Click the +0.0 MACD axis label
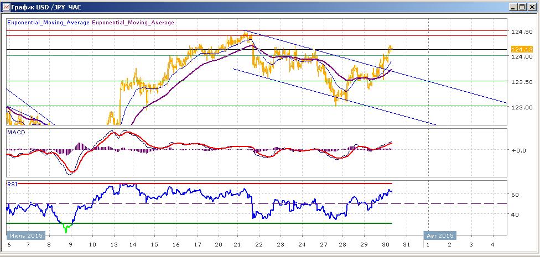Image resolution: width=540 pixels, height=257 pixels. (518, 150)
